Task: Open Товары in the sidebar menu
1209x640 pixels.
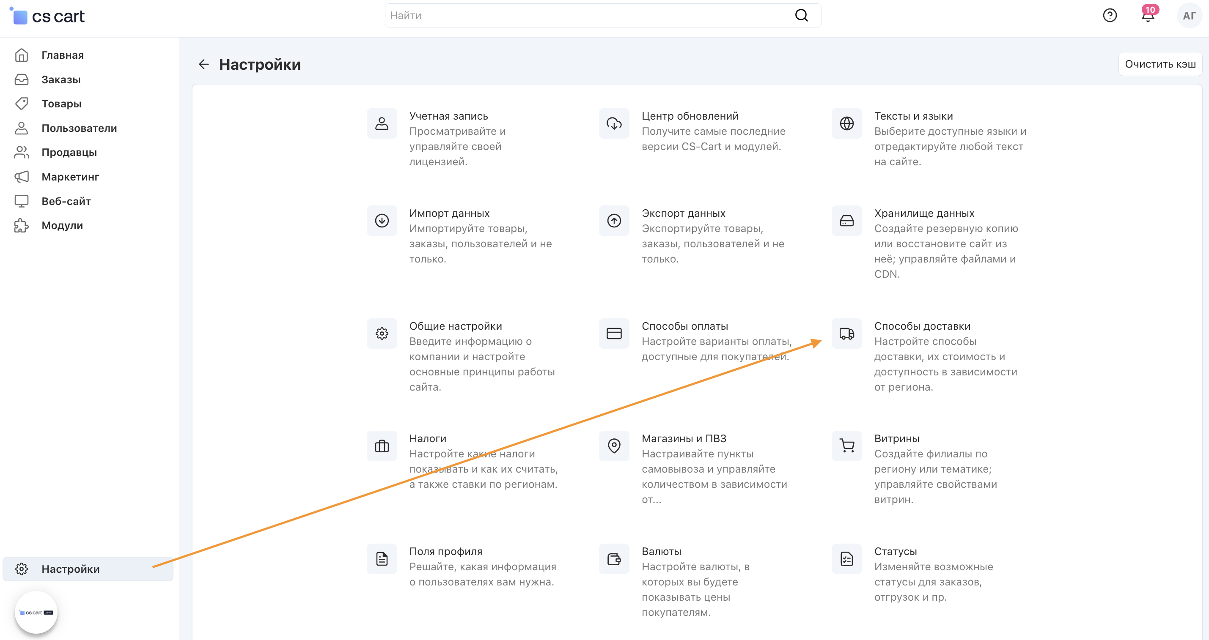Action: pyautogui.click(x=61, y=104)
